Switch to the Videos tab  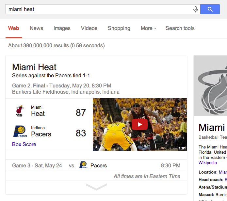point(89,28)
